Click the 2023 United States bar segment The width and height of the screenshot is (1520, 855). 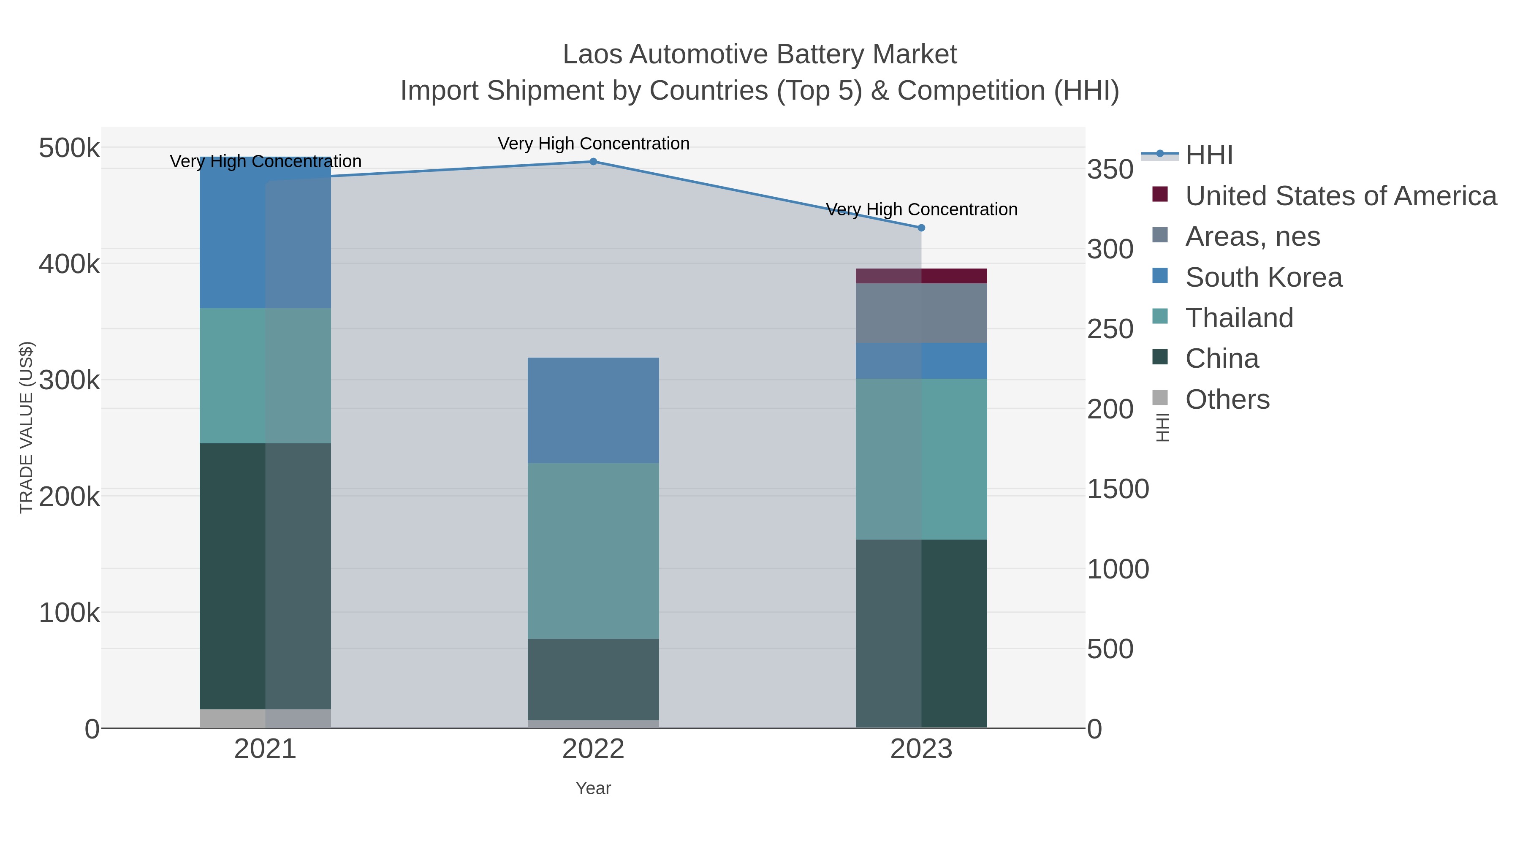(921, 276)
